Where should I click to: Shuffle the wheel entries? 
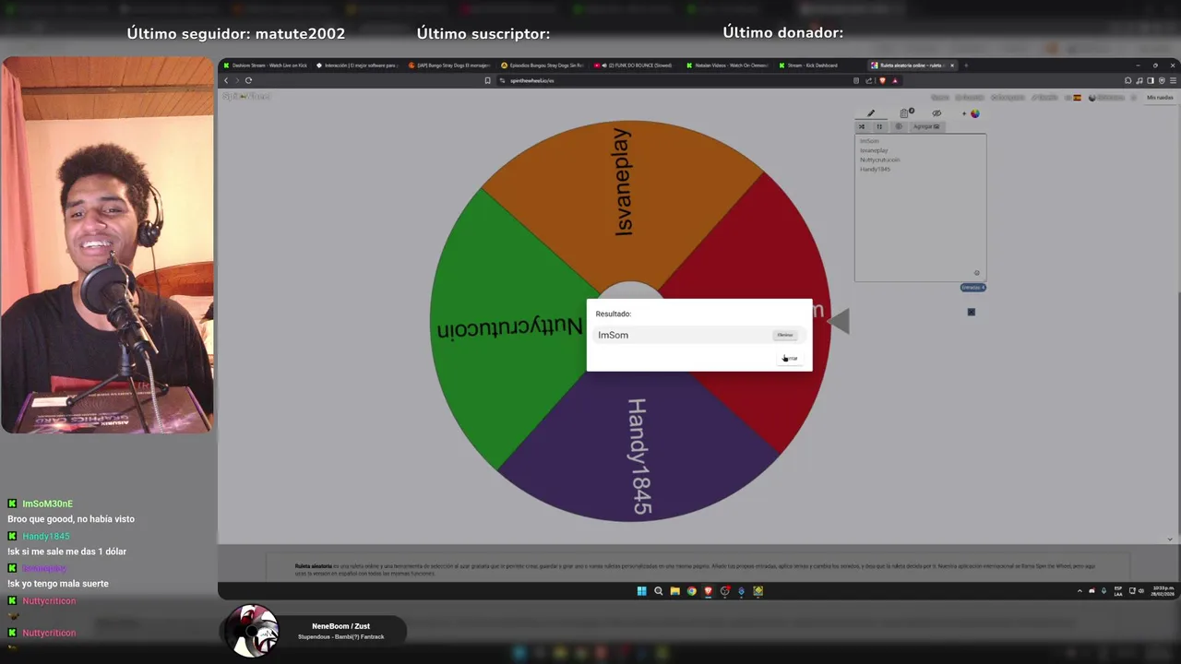862,126
